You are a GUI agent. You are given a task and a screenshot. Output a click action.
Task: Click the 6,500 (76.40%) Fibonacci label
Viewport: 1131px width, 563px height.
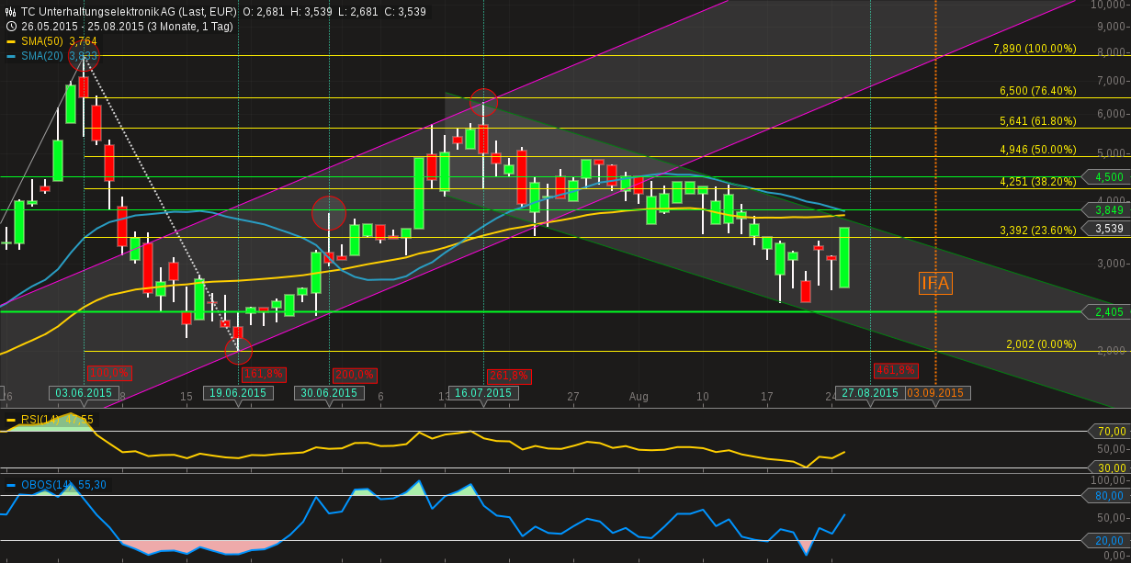click(1037, 91)
